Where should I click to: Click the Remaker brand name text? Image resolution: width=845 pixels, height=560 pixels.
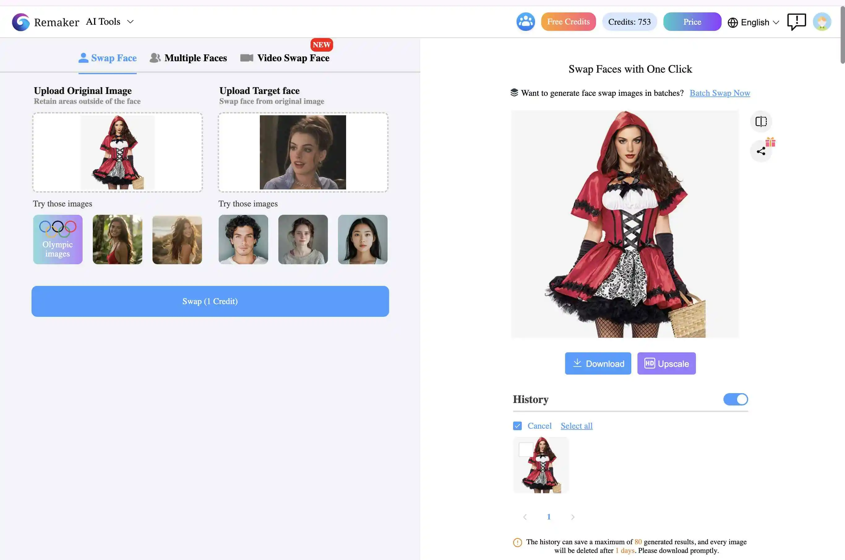tap(57, 23)
